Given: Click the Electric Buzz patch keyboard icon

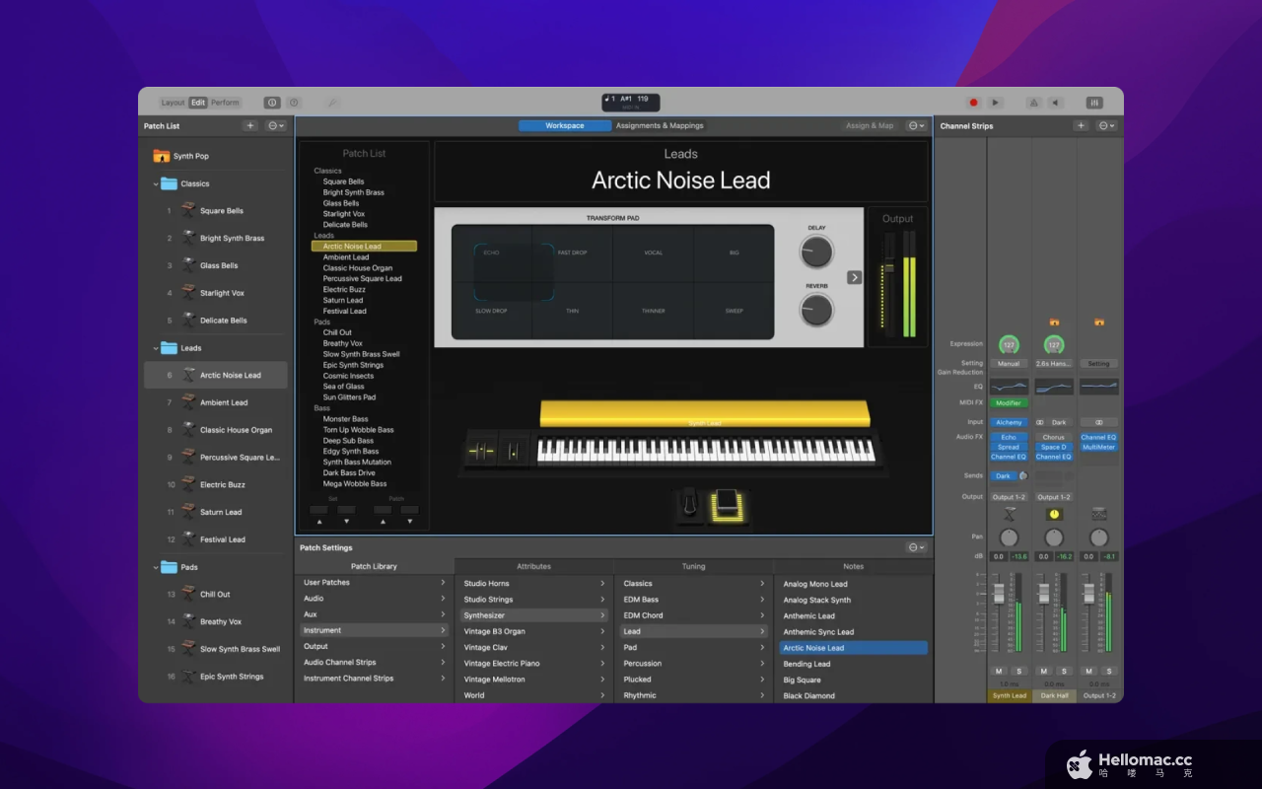Looking at the screenshot, I should [188, 484].
